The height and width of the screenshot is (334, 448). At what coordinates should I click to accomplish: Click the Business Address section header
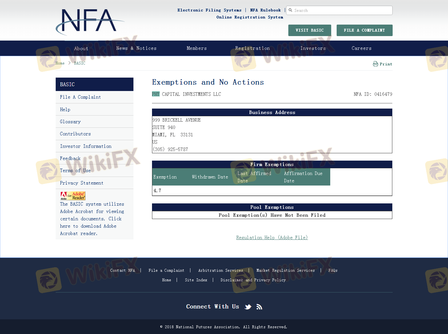(x=272, y=112)
